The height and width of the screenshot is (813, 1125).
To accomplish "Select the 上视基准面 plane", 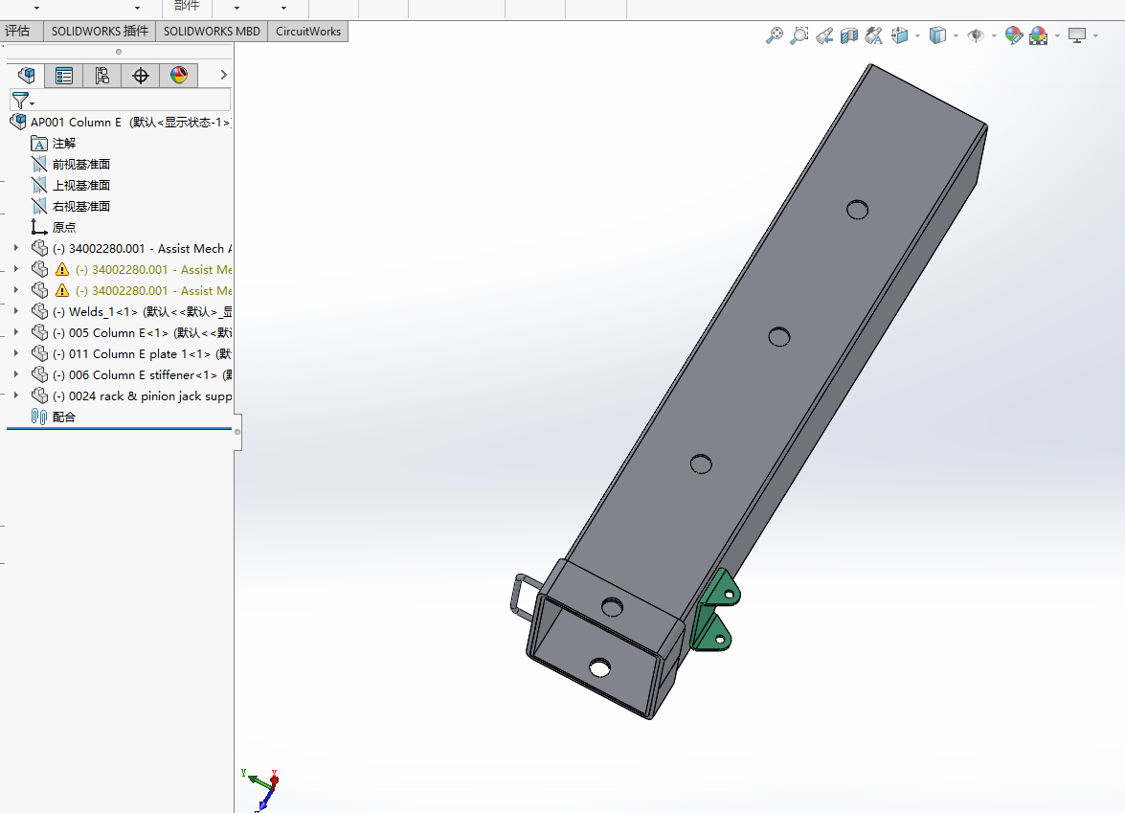I will (80, 185).
